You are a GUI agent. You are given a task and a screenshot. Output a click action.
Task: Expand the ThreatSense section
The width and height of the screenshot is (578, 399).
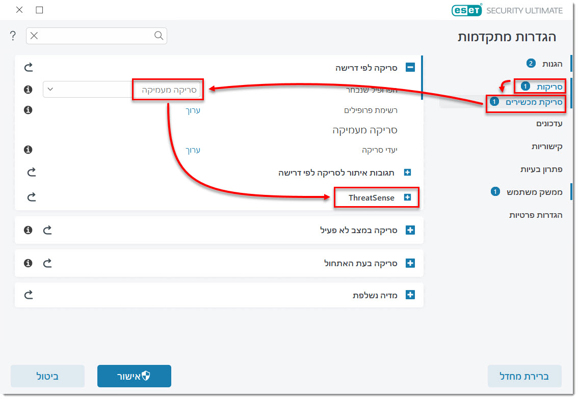point(407,197)
